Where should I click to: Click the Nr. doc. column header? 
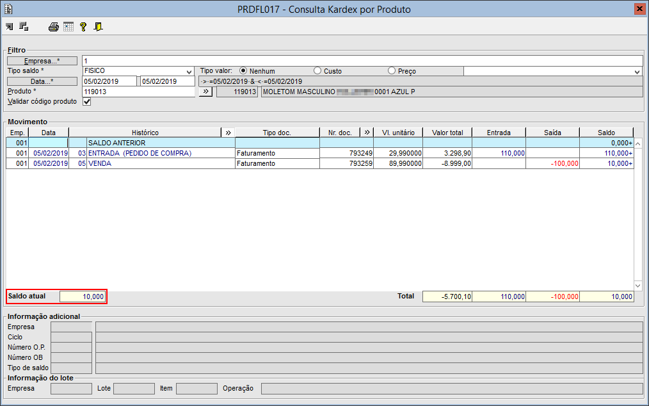340,133
